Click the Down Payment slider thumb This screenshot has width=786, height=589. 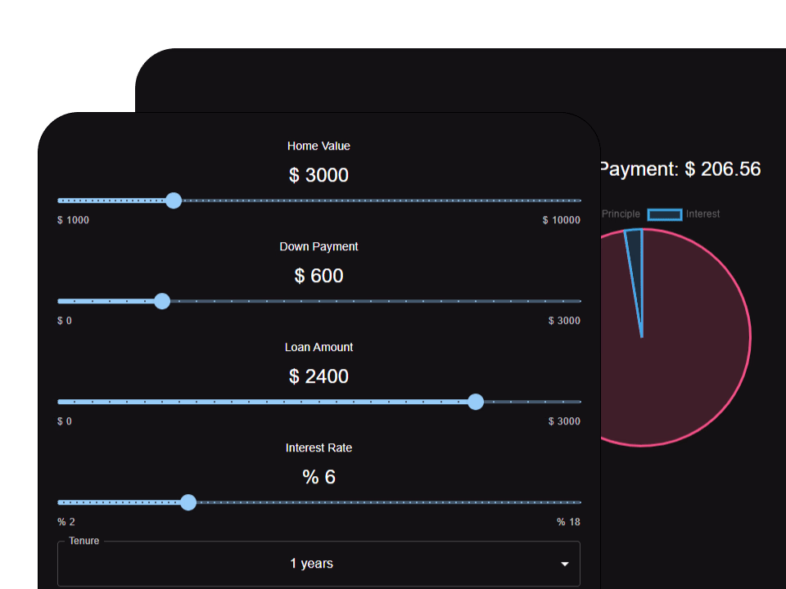point(162,301)
